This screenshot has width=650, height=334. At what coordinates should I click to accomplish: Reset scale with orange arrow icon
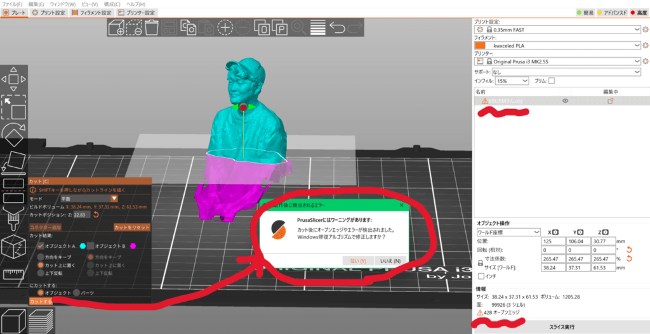629,259
